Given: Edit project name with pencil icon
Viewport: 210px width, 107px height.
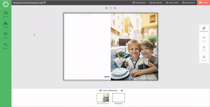Looking at the screenshot, I should click(x=45, y=2).
